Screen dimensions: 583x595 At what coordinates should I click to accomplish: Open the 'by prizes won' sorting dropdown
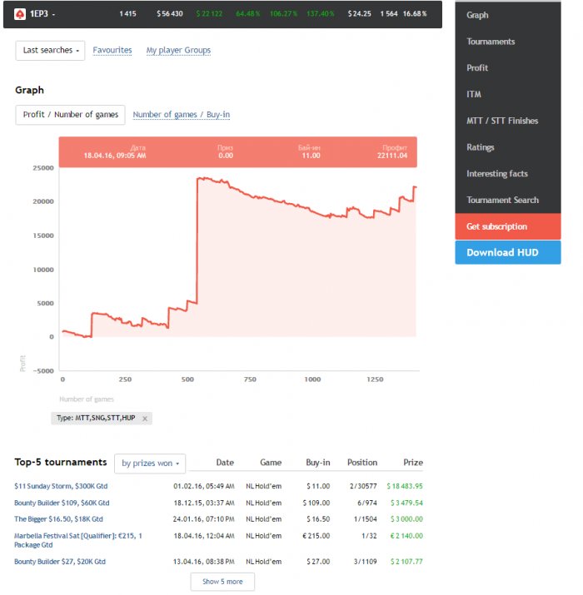pos(150,464)
